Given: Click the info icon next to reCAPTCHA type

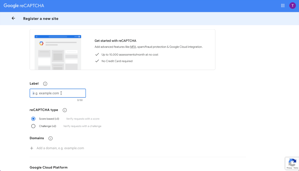Looking at the screenshot, I should [65, 110].
